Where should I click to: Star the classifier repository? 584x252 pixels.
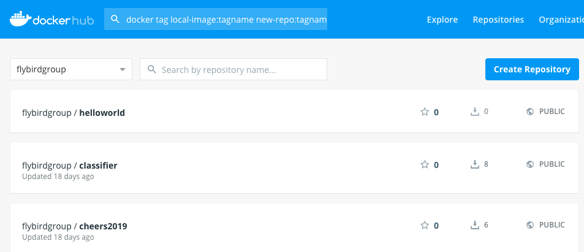pos(425,164)
